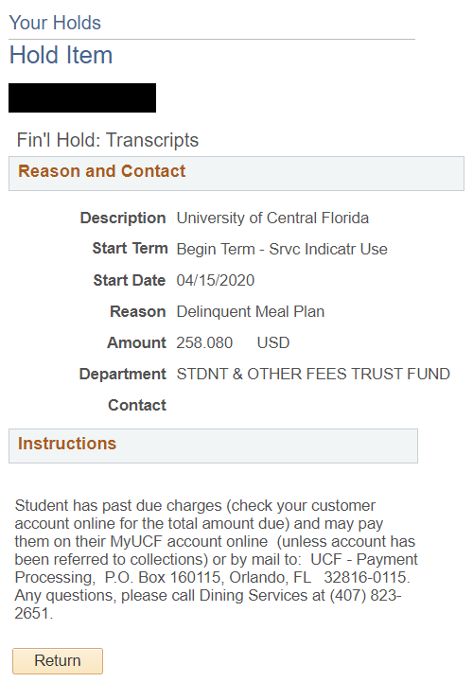Select STDNT & OTHER FEES TRUST FUND text
473x682 pixels.
[313, 374]
